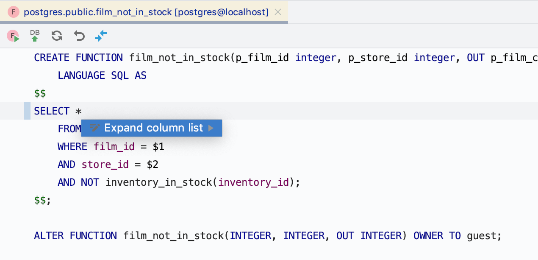Click the refresh synchronize toolbar icon
Image resolution: width=538 pixels, height=260 pixels.
click(x=57, y=36)
